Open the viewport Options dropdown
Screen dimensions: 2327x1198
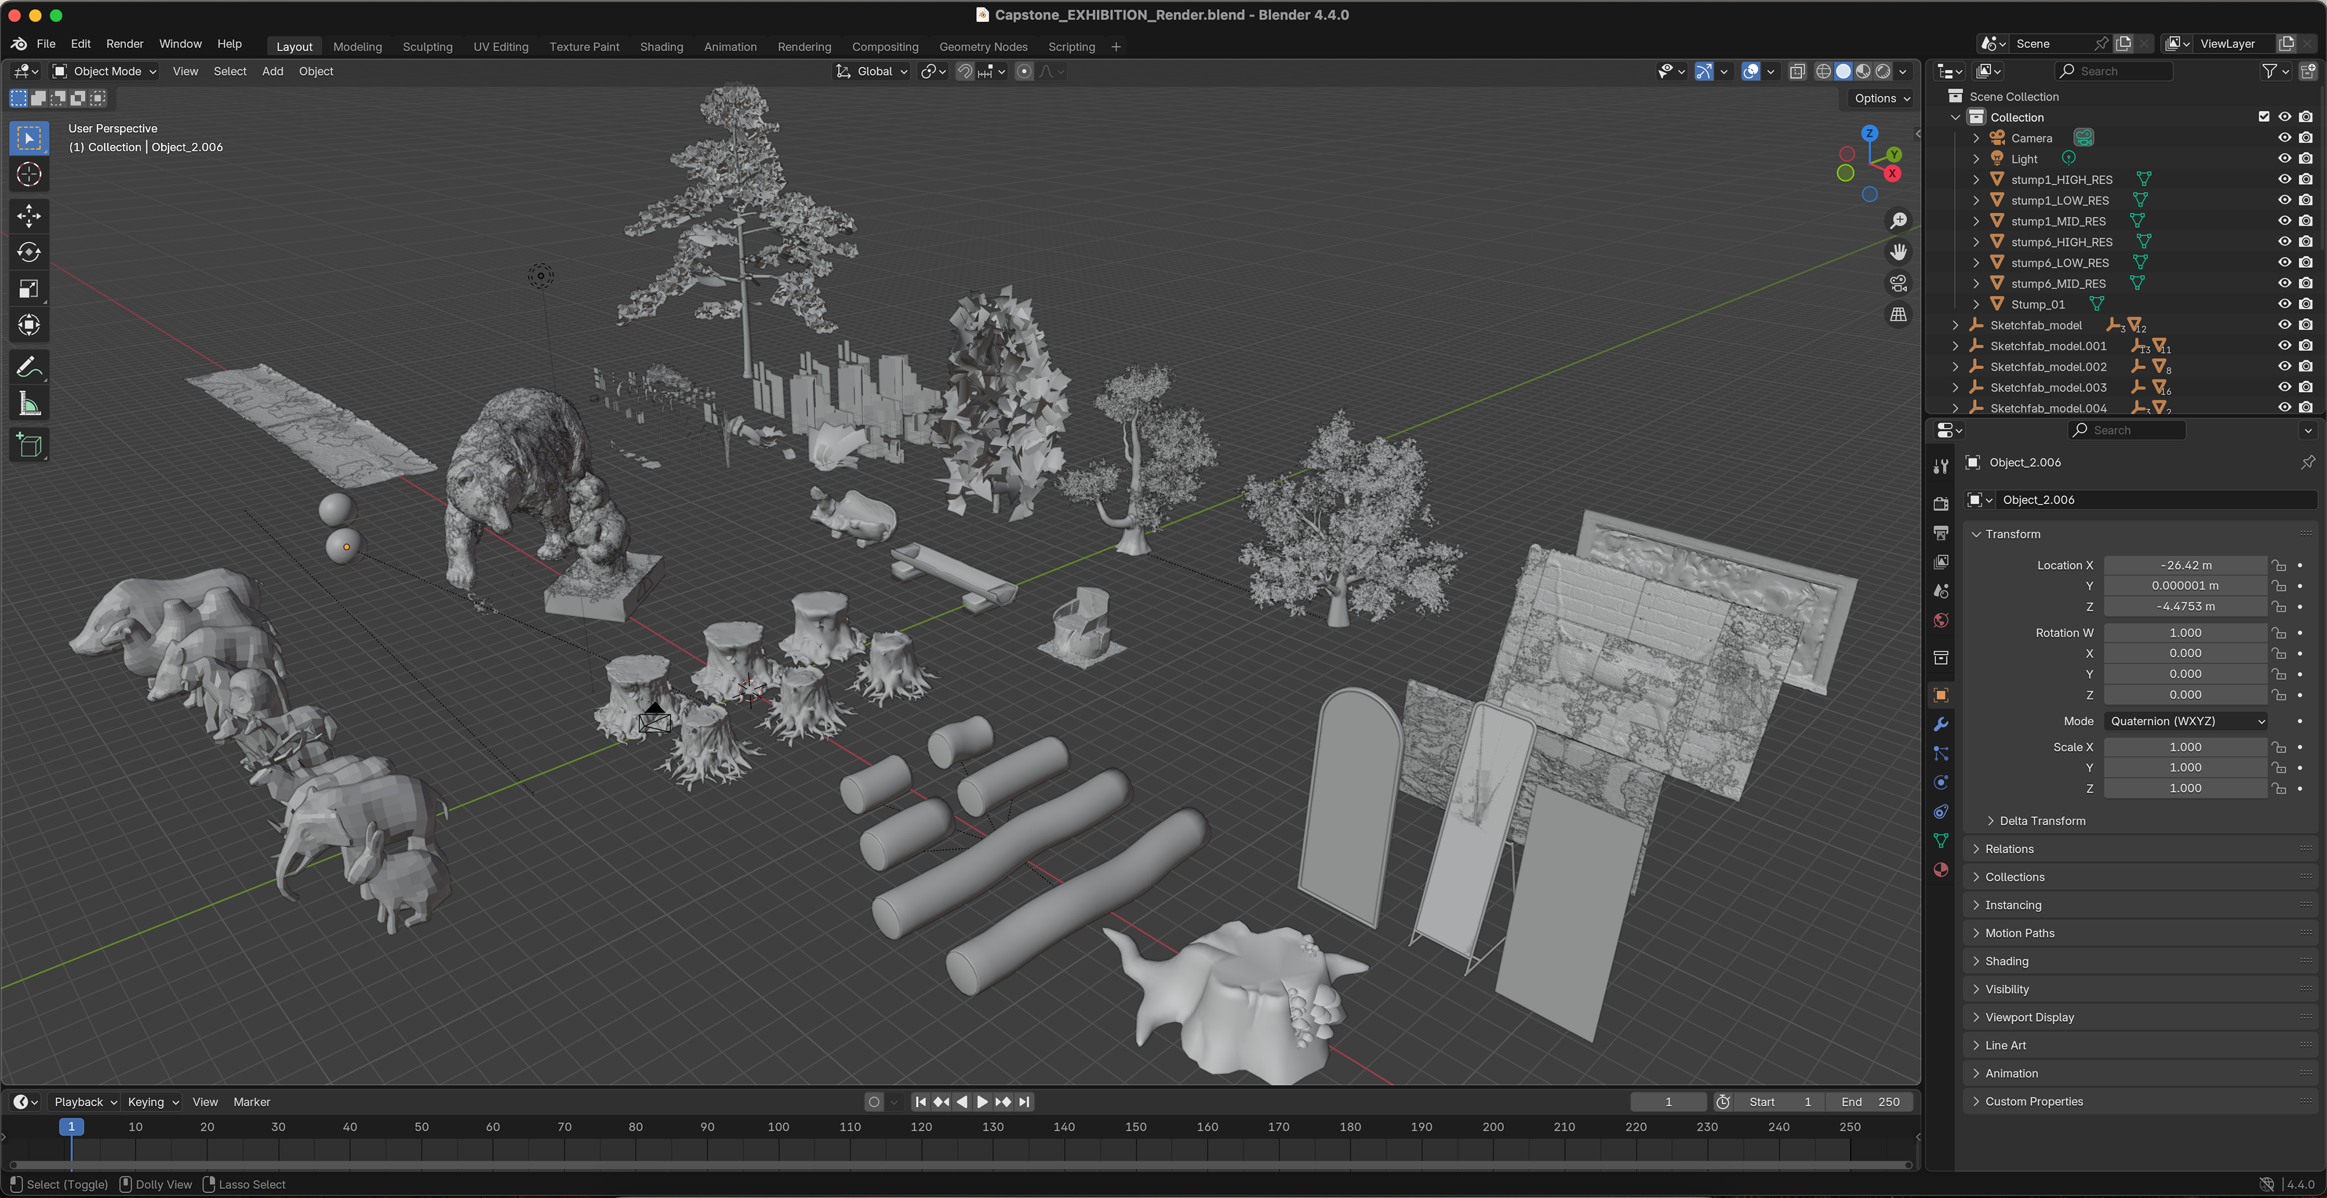1883,99
